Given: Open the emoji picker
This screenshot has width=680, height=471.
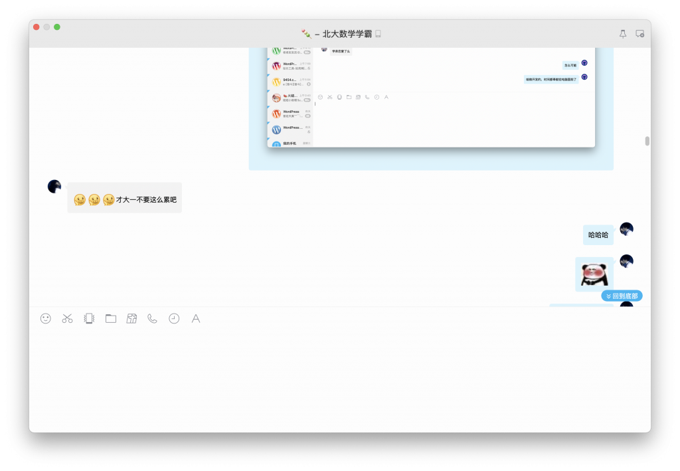Looking at the screenshot, I should [44, 319].
